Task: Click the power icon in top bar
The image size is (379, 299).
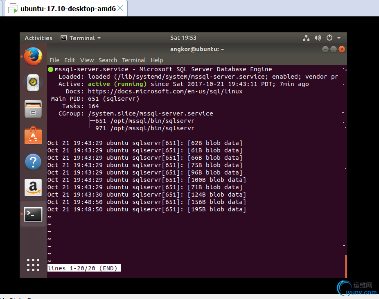Action: click(329, 38)
